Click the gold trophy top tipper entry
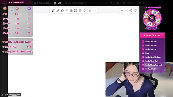The width and height of the screenshot is (173, 97). [x=18, y=42]
